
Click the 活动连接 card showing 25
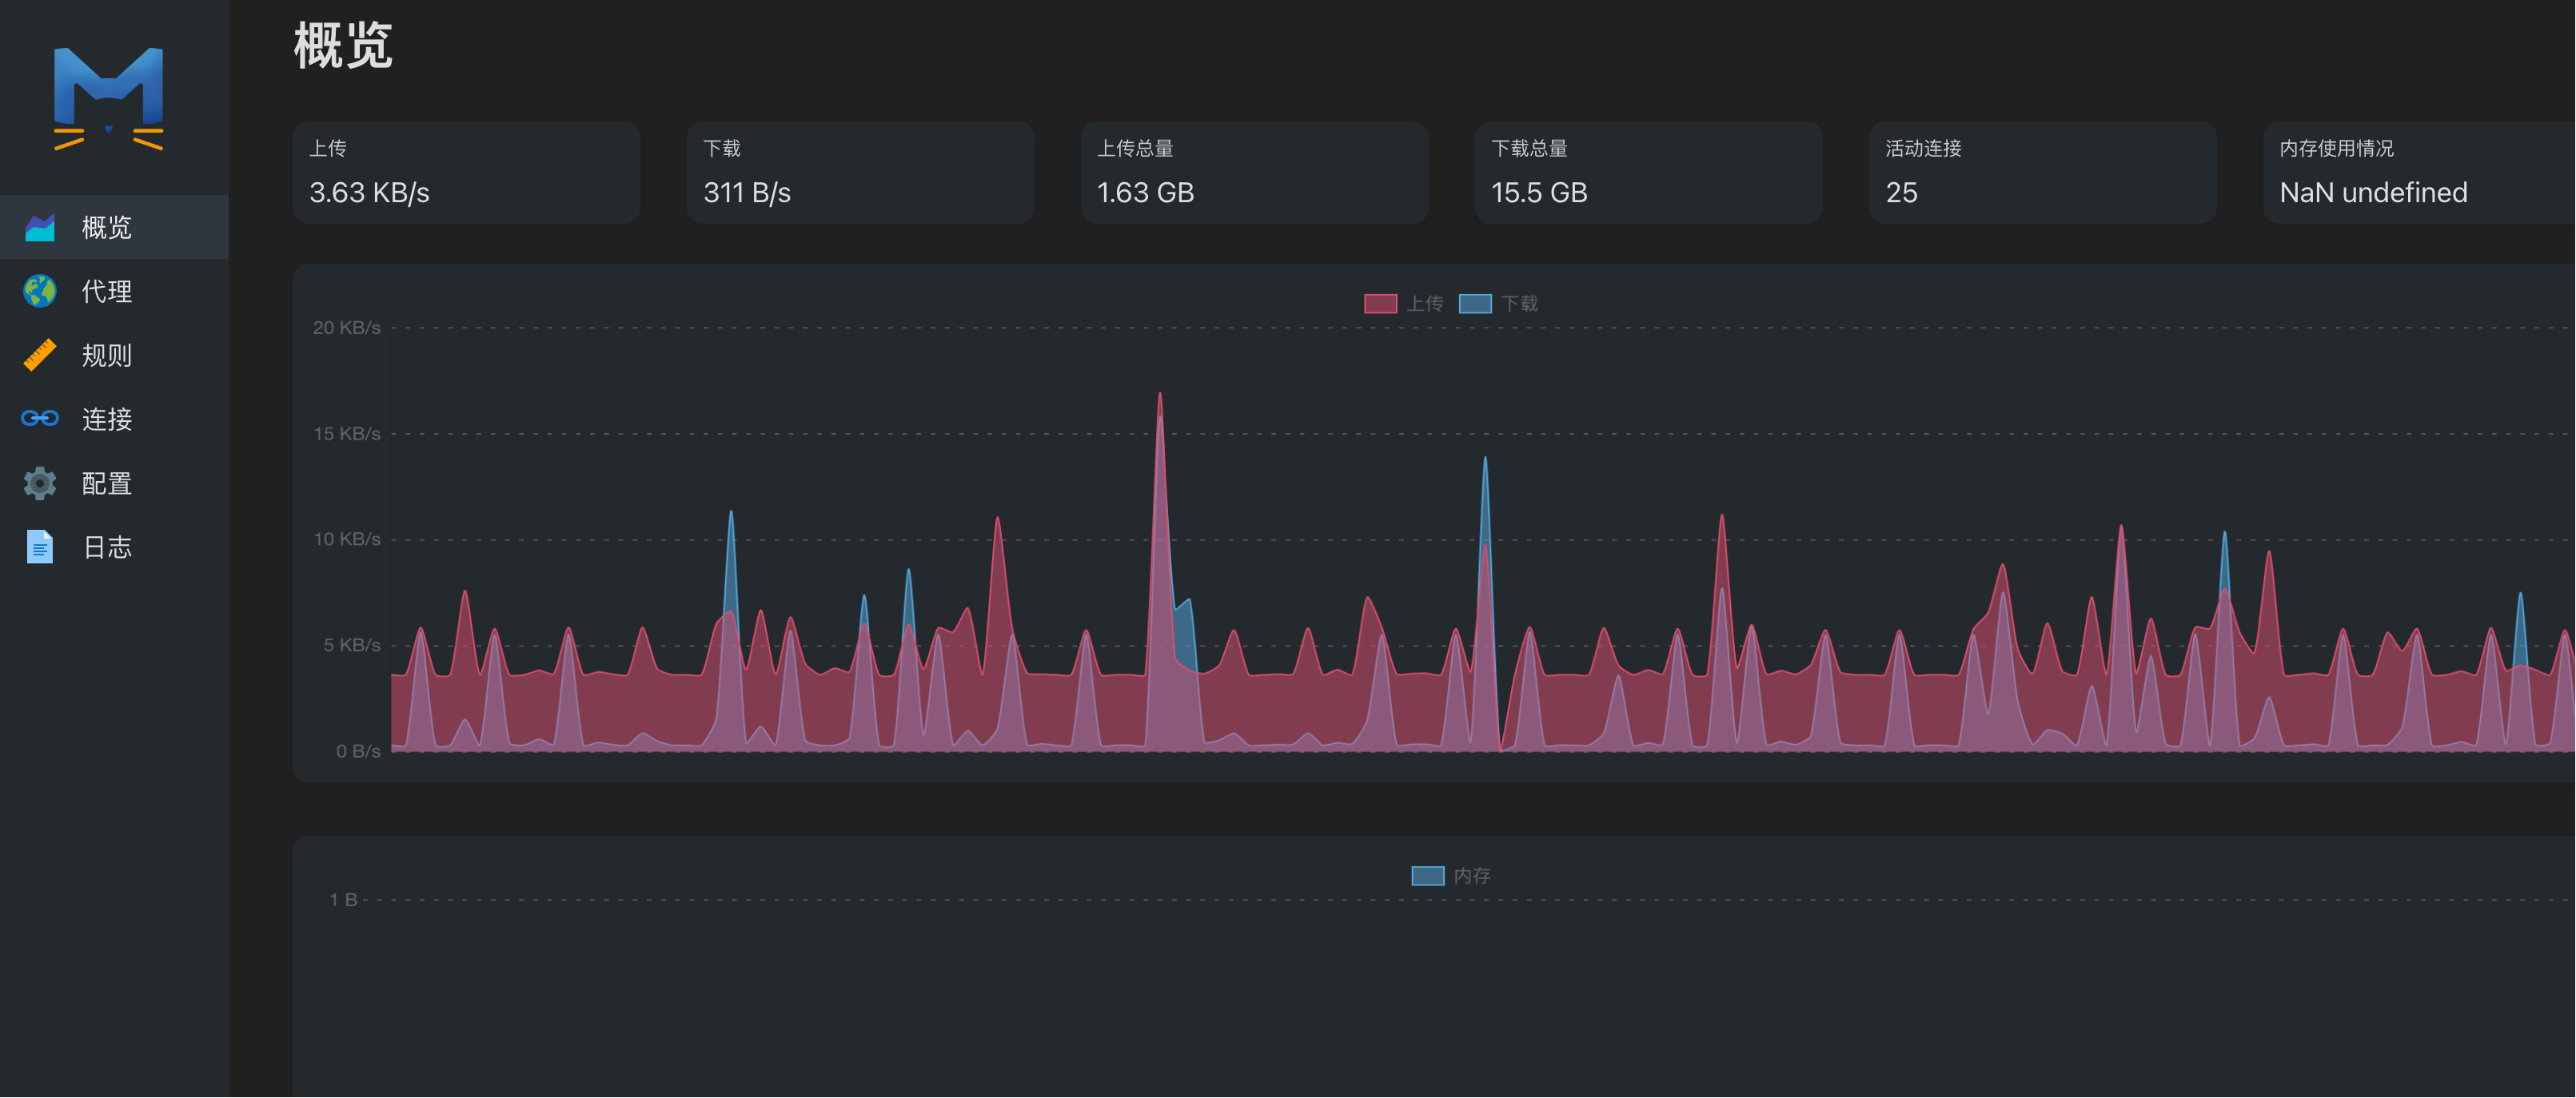[x=2042, y=173]
